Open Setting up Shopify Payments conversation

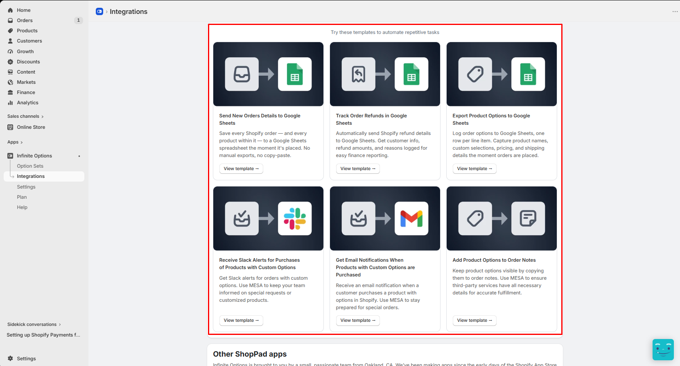pos(43,335)
